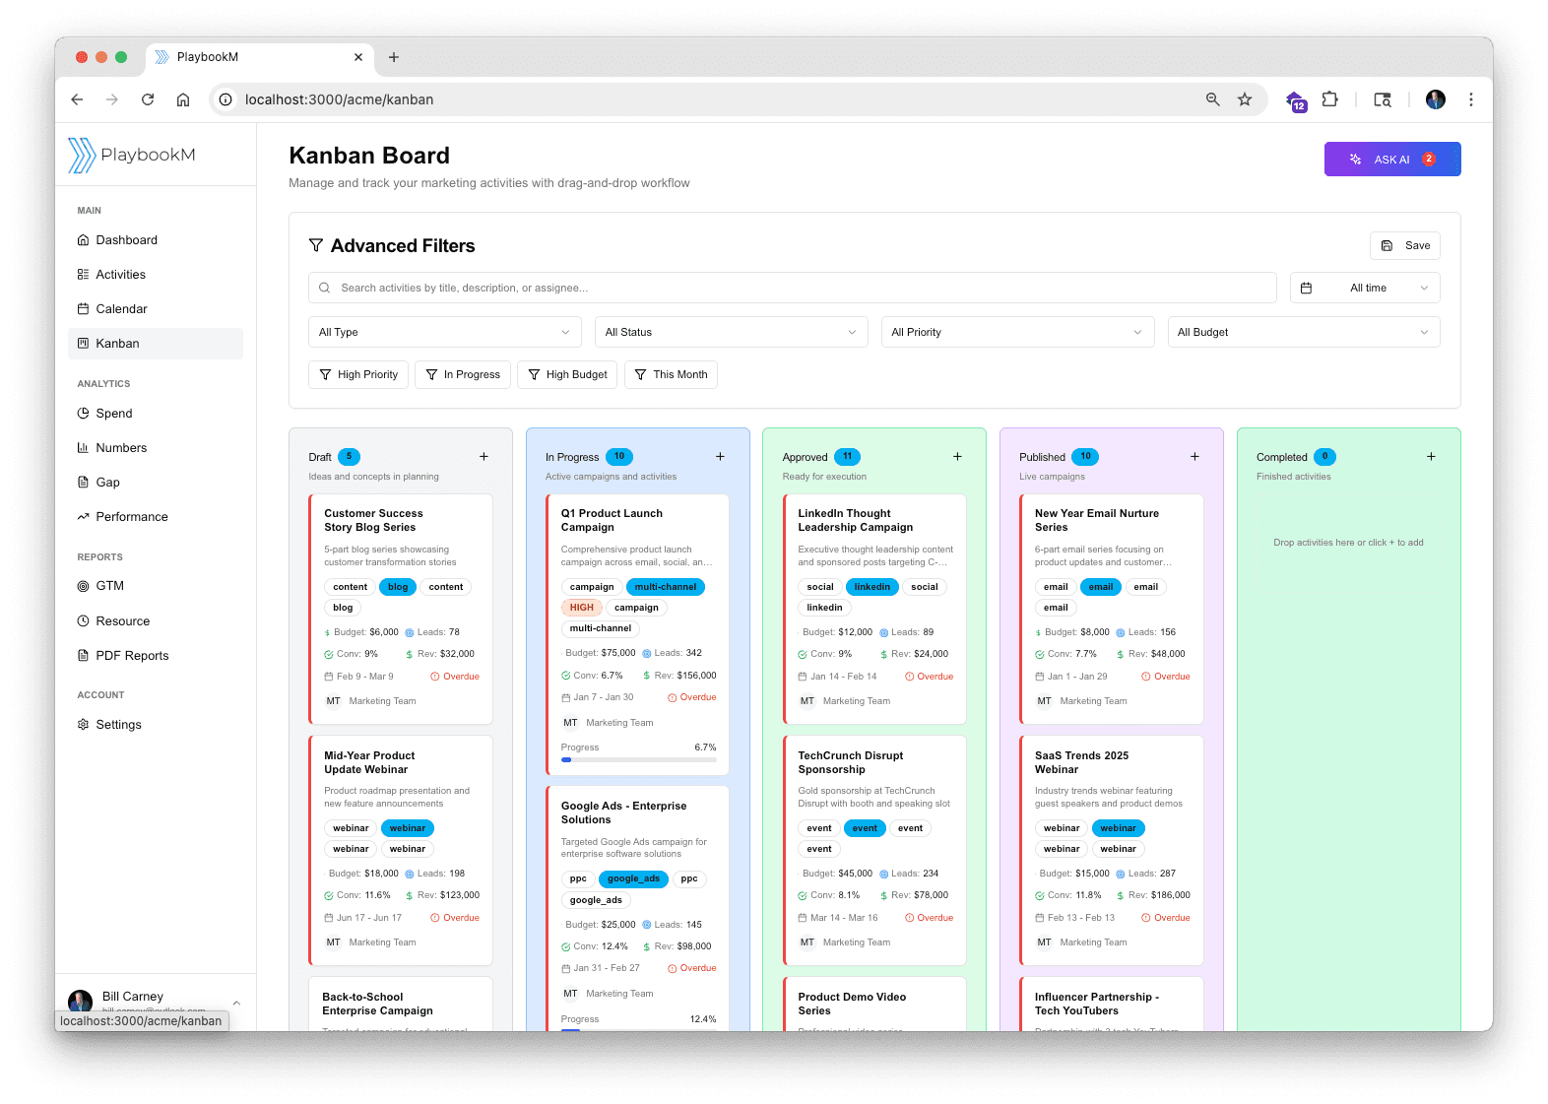Save the advanced filters
The image size is (1548, 1104).
tap(1405, 245)
